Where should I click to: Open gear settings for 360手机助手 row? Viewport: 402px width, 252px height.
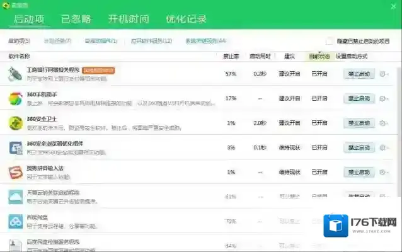coord(384,98)
